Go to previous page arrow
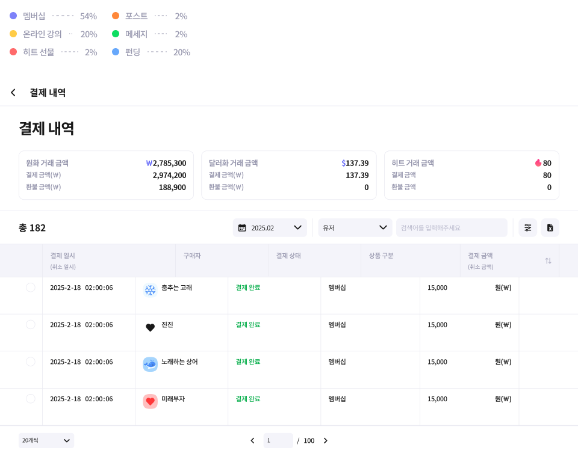 tap(252, 440)
